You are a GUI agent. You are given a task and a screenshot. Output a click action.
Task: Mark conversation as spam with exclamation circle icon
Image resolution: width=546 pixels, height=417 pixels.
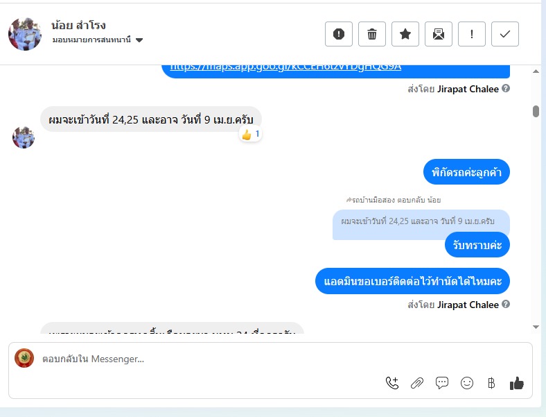(338, 34)
